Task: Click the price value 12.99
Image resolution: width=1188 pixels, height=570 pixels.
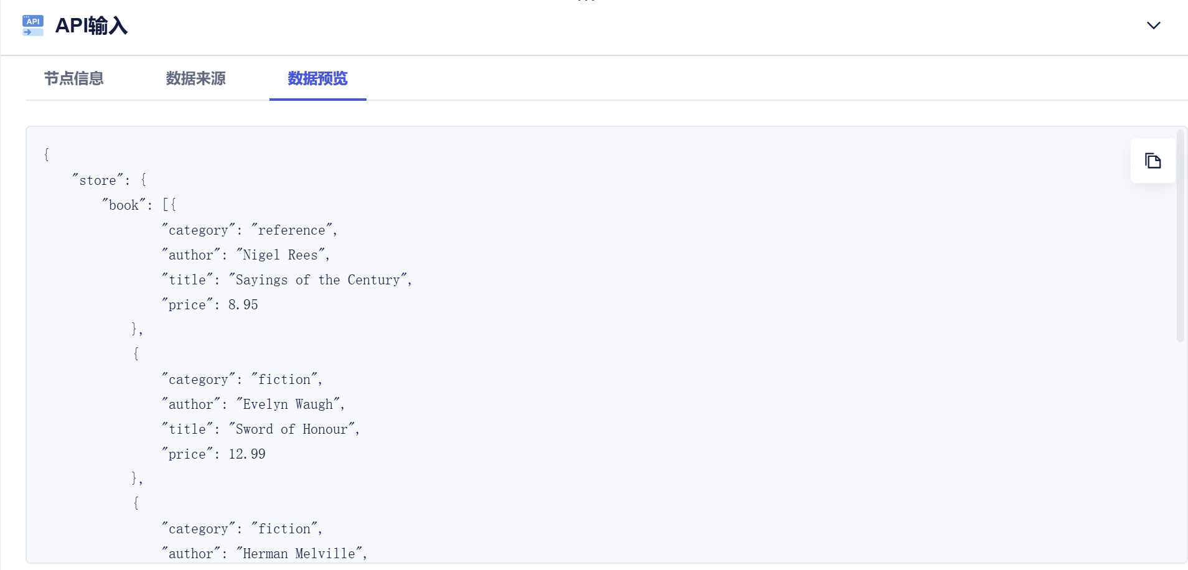Action: pos(247,454)
